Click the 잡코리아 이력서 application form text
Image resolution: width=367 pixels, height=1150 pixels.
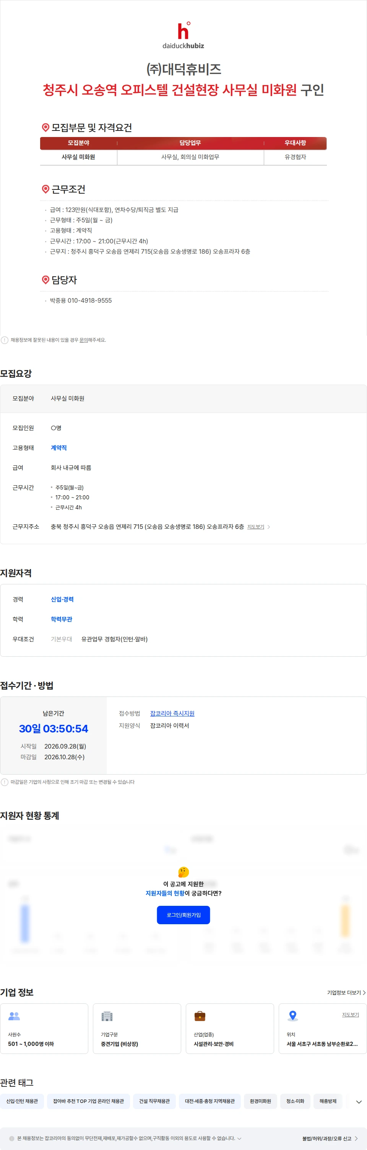coord(169,726)
